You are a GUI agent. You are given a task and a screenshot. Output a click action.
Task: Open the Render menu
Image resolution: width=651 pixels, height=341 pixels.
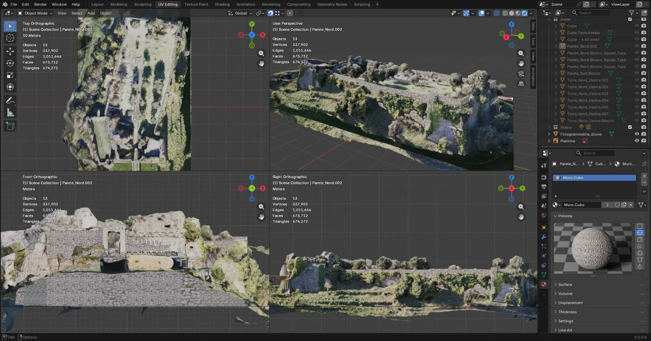pyautogui.click(x=40, y=4)
